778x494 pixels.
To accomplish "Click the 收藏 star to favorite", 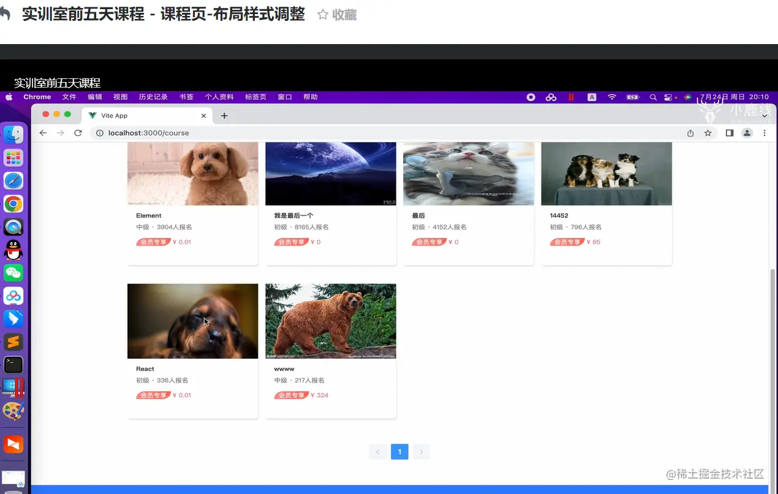I will click(337, 15).
